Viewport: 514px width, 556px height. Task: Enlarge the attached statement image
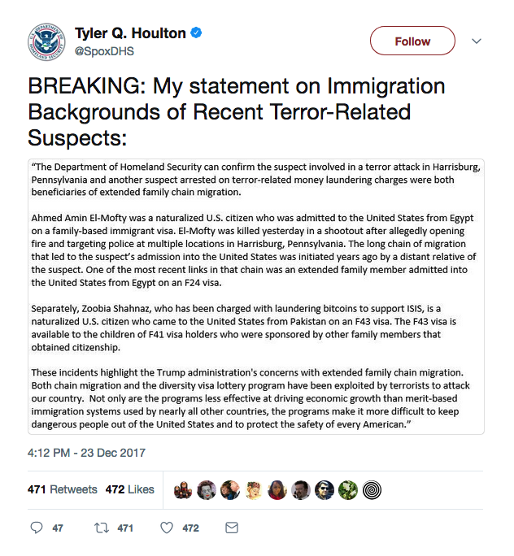[x=256, y=297]
